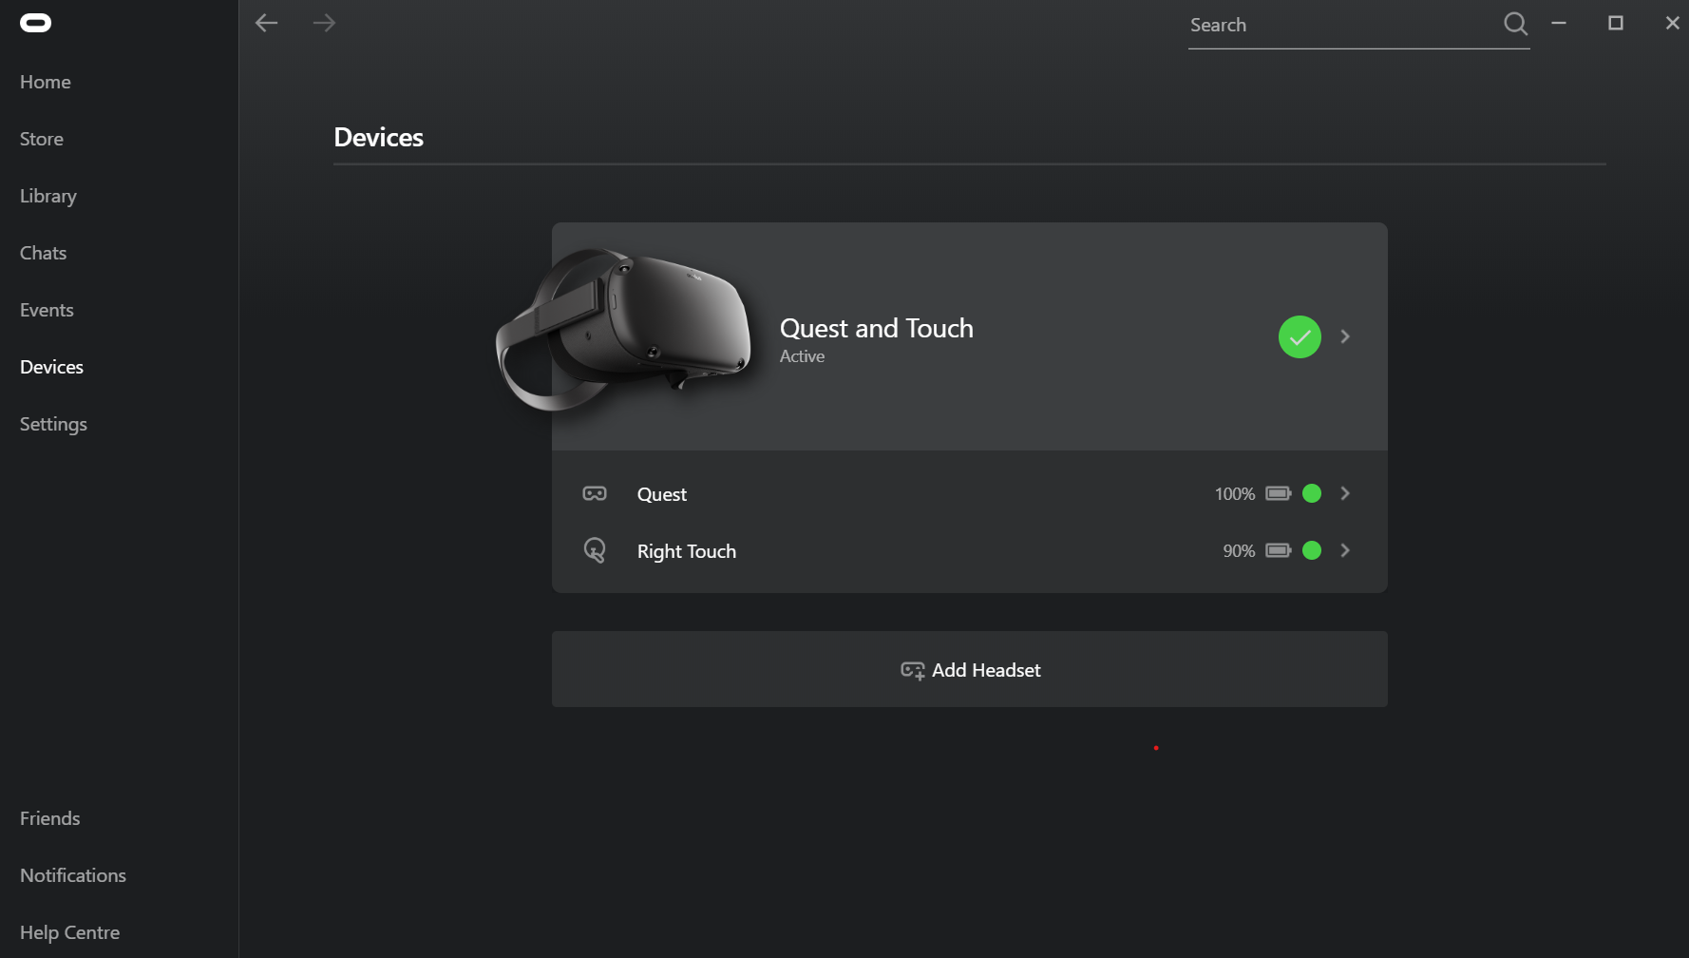Viewport: 1689px width, 958px height.
Task: Click the Right Touch 90% battery level
Action: (x=1239, y=550)
